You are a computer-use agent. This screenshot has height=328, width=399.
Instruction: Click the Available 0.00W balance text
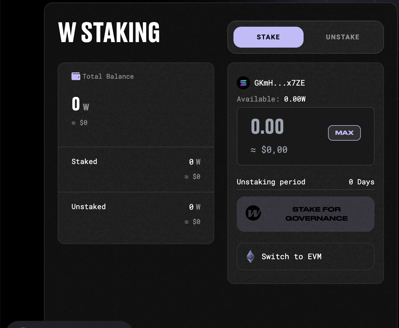coord(271,99)
